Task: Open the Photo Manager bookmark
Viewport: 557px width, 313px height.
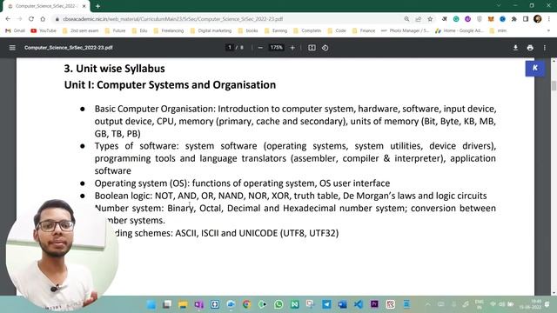Action: [x=405, y=30]
